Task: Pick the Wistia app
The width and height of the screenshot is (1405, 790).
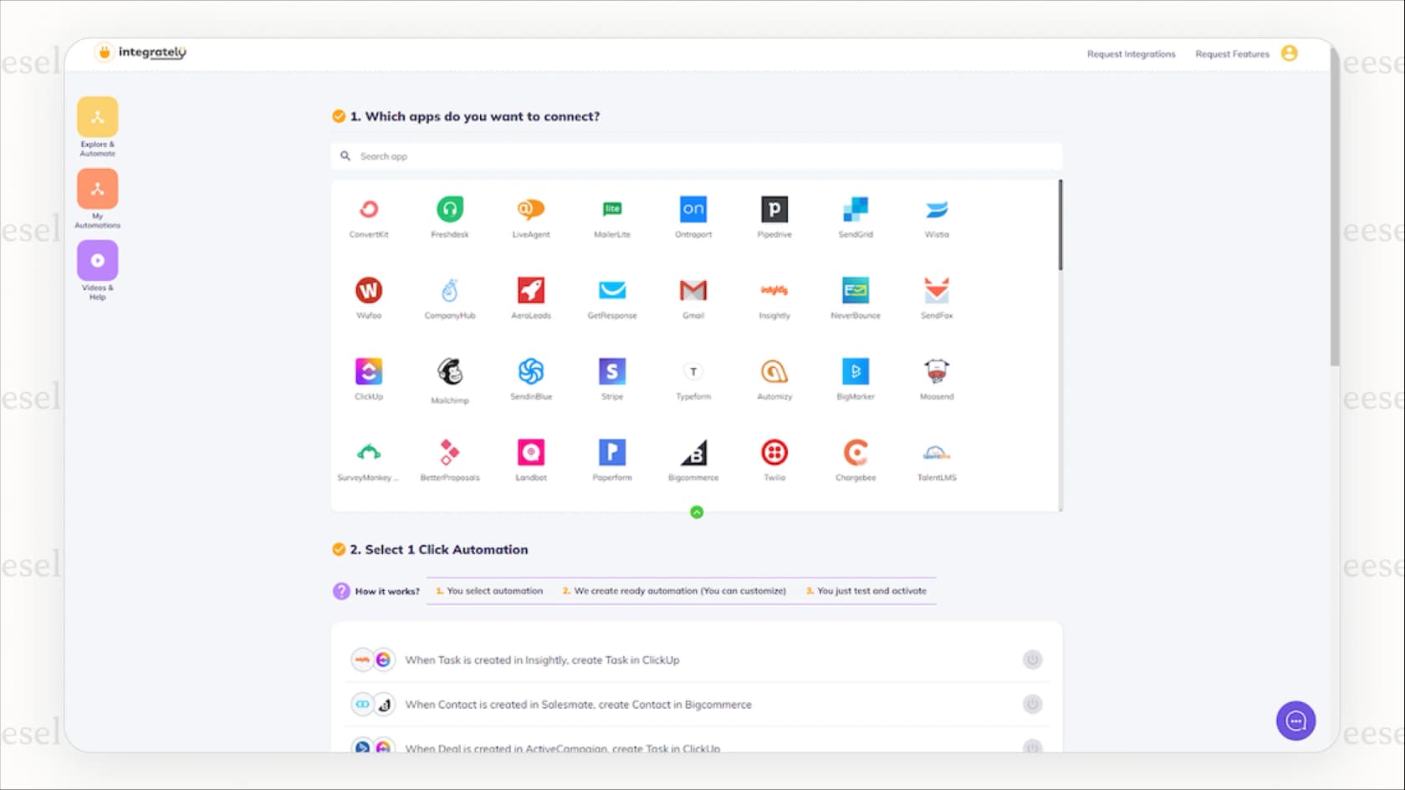Action: 937,209
